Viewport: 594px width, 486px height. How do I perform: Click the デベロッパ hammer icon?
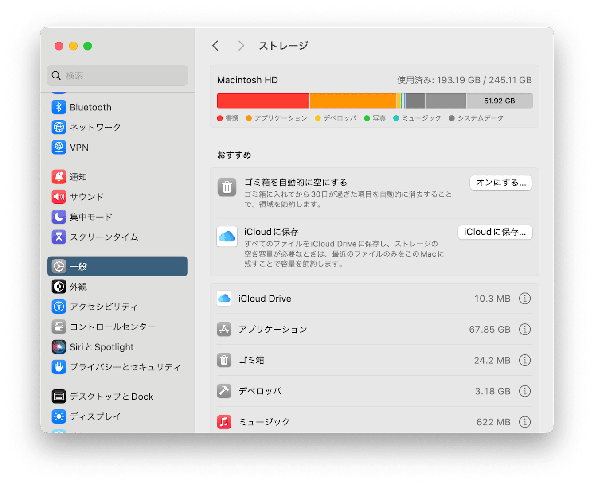coord(224,391)
